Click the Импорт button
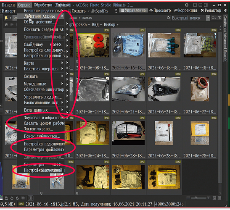This screenshot has height=210, width=230. point(8,11)
